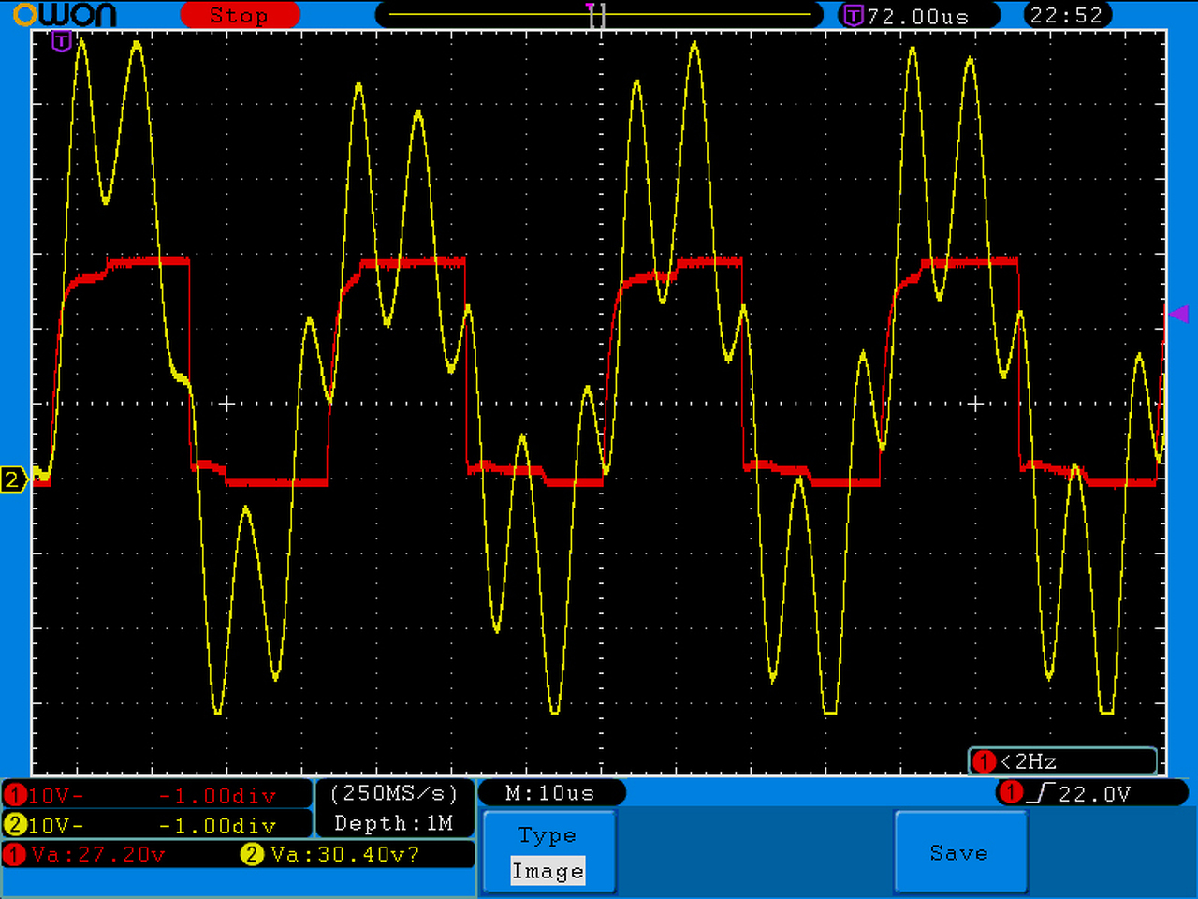The image size is (1198, 899).
Task: Click the channel 2 badge in the 10V scale row
Action: [14, 825]
